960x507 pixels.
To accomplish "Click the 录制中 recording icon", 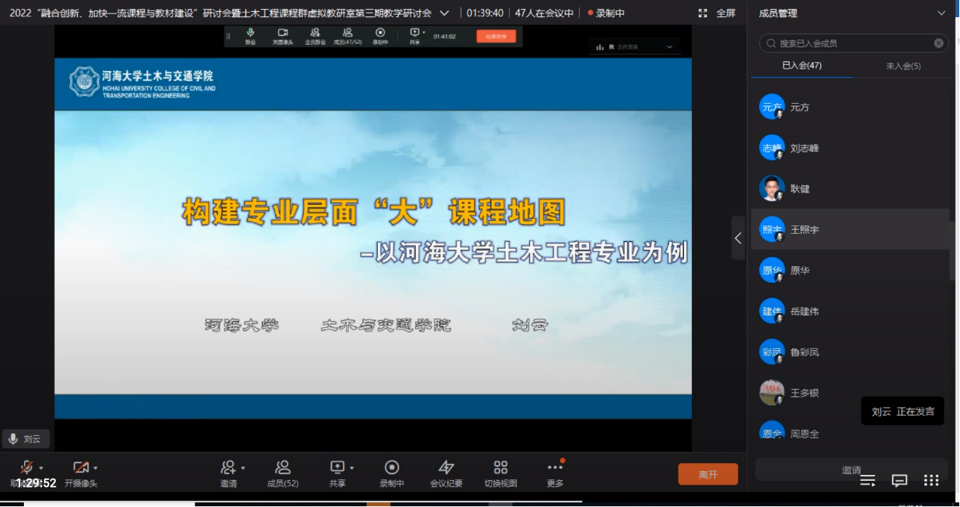I will click(x=392, y=468).
